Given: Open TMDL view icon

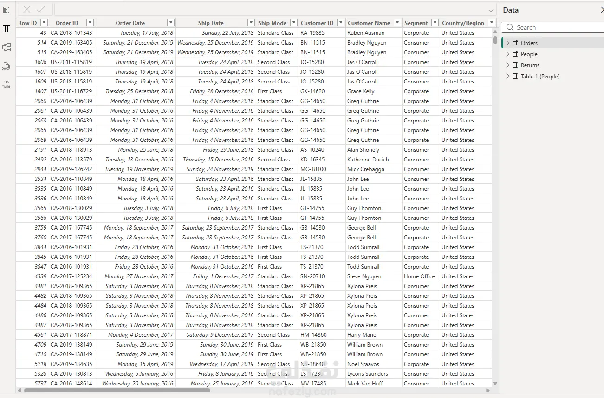Looking at the screenshot, I should (x=6, y=84).
